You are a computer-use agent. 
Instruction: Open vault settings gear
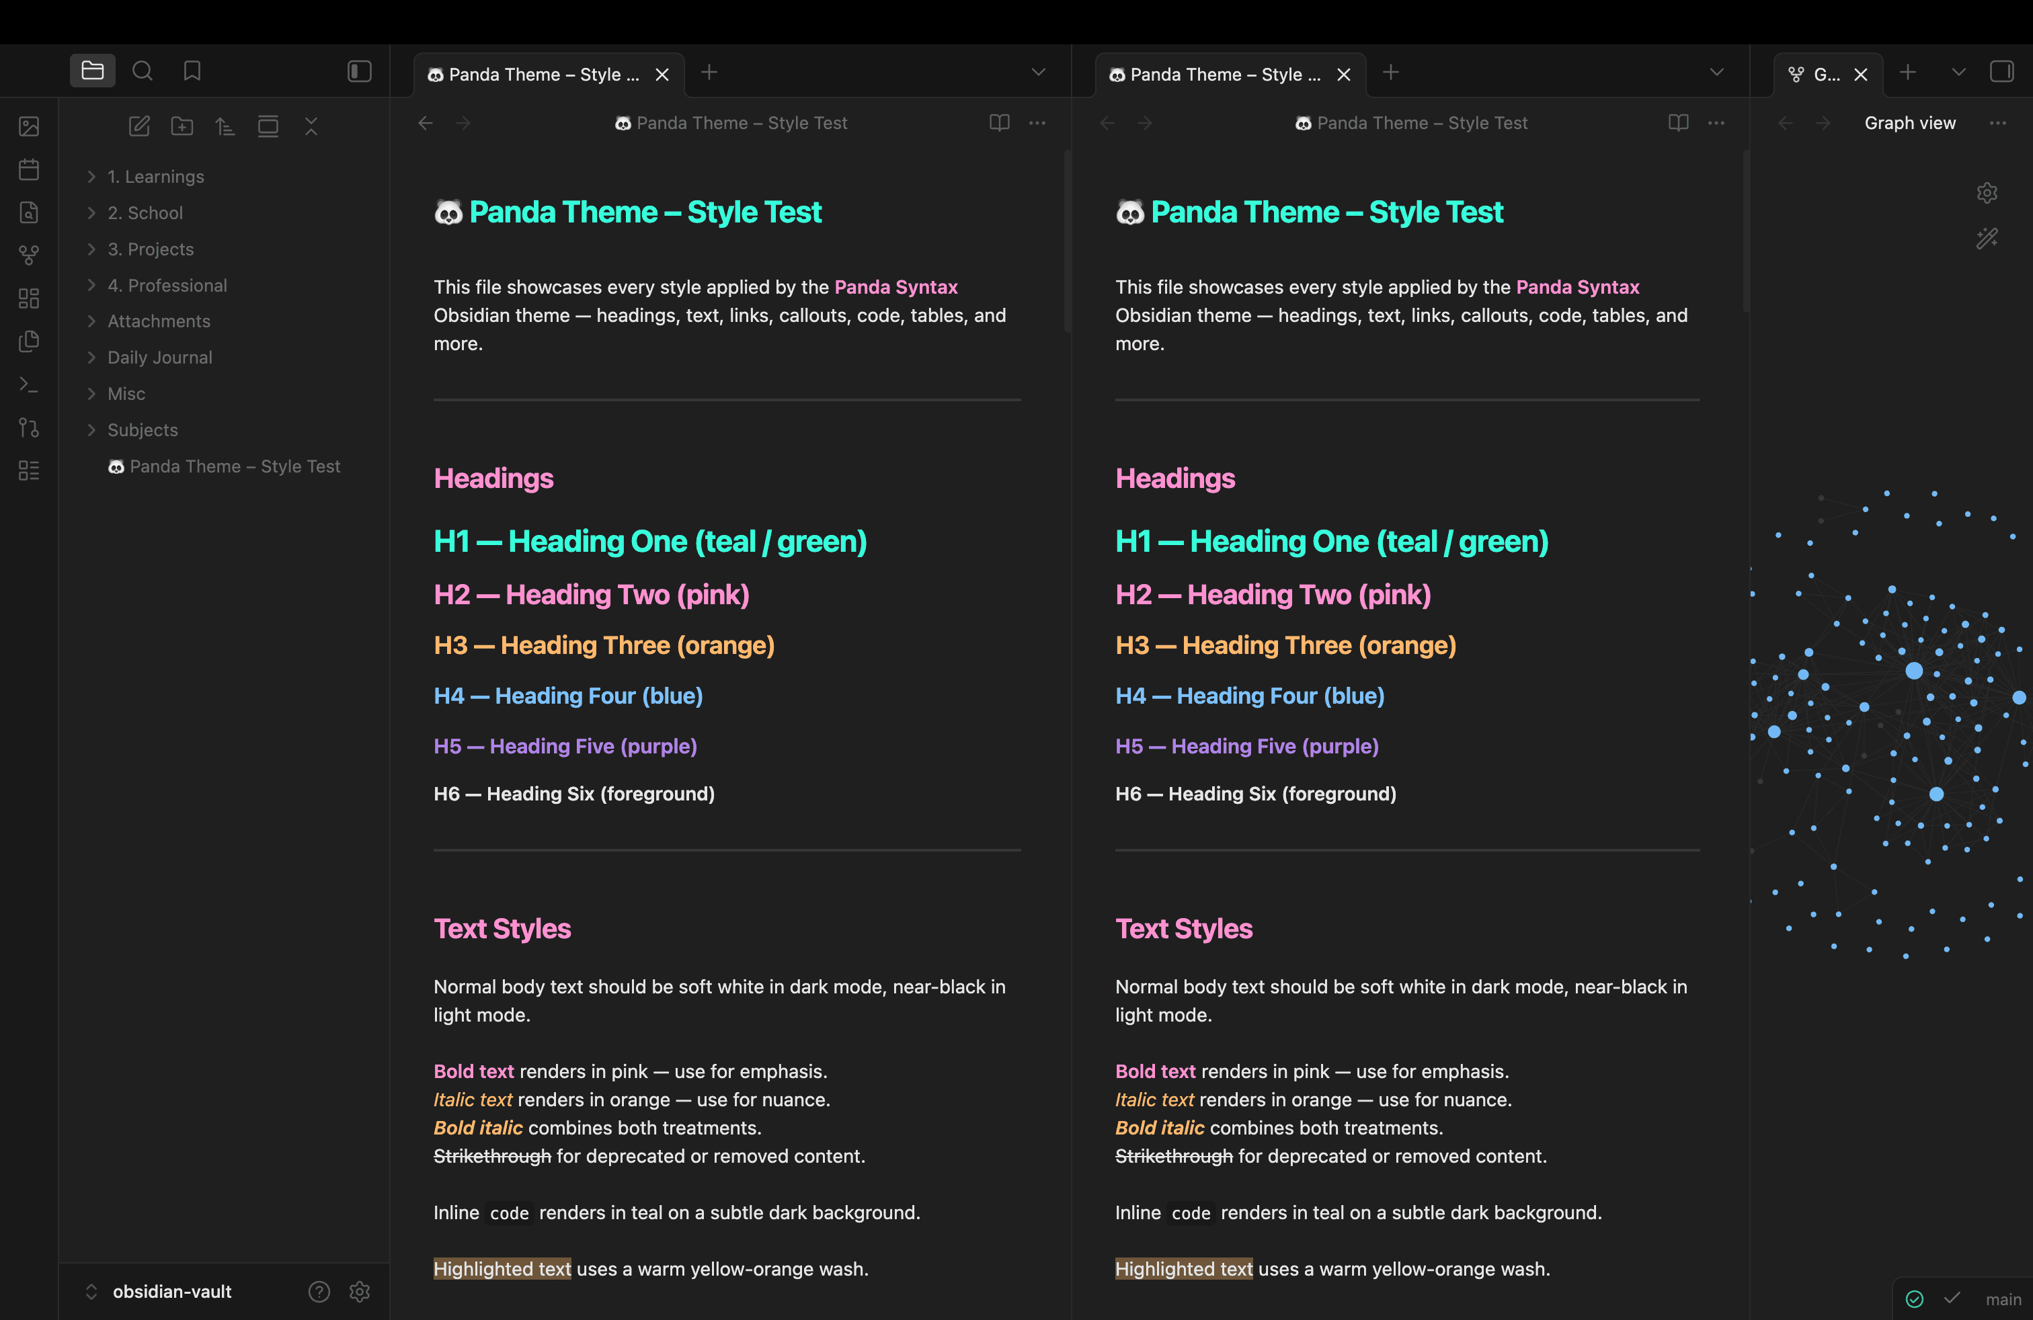[x=360, y=1292]
